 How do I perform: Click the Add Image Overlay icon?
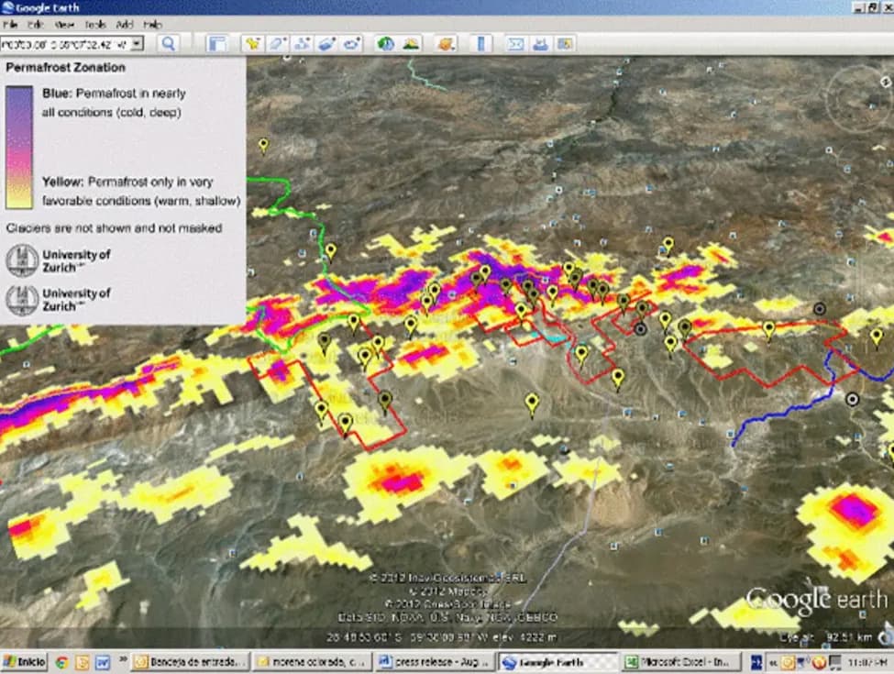click(x=327, y=43)
